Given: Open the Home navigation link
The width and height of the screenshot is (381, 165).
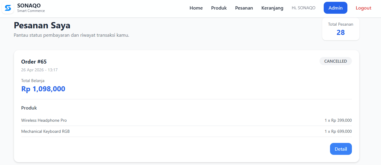Looking at the screenshot, I should pyautogui.click(x=196, y=8).
